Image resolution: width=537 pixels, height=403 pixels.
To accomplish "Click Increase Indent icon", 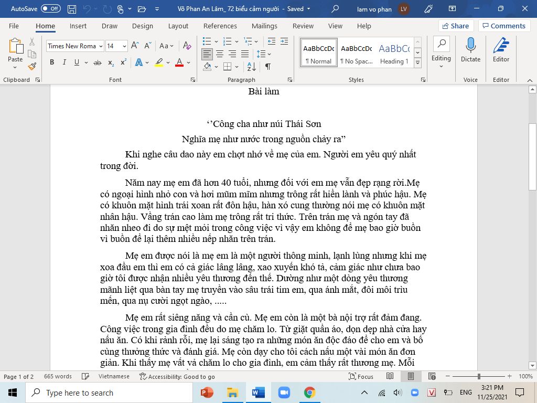I will (284, 41).
